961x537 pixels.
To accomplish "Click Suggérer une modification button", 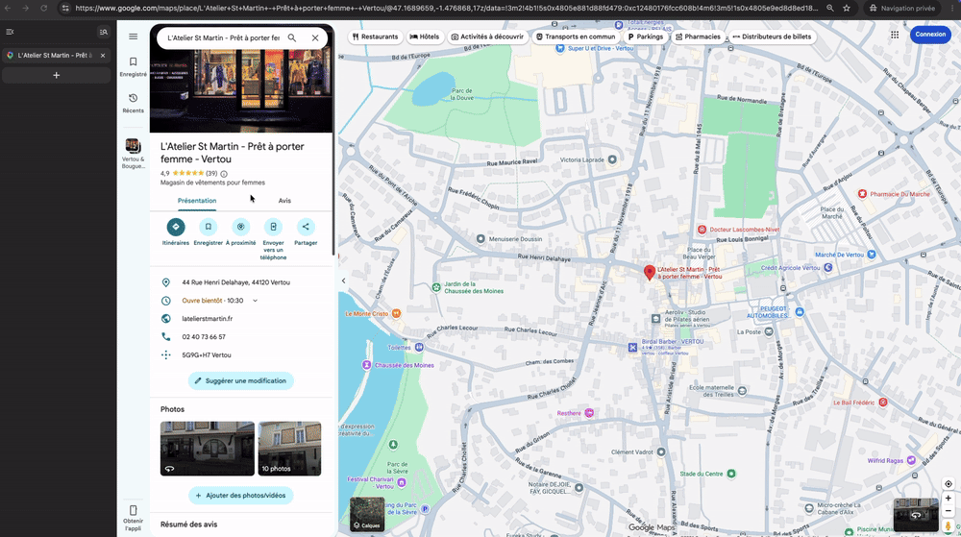I will [x=241, y=380].
